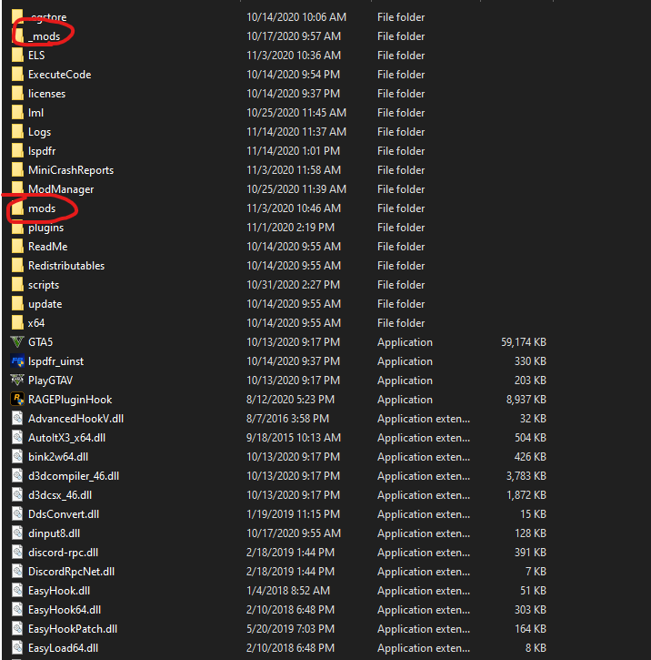Click the lspdfr_uinst application icon
Viewport: 651px width, 660px height.
(x=17, y=361)
